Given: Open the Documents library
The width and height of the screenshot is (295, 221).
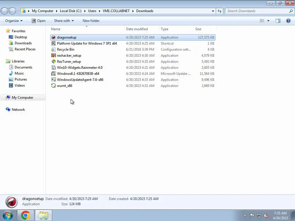Looking at the screenshot, I should (23, 67).
